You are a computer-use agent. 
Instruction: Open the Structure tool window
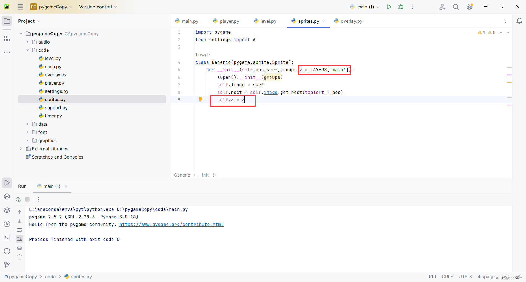click(x=7, y=39)
